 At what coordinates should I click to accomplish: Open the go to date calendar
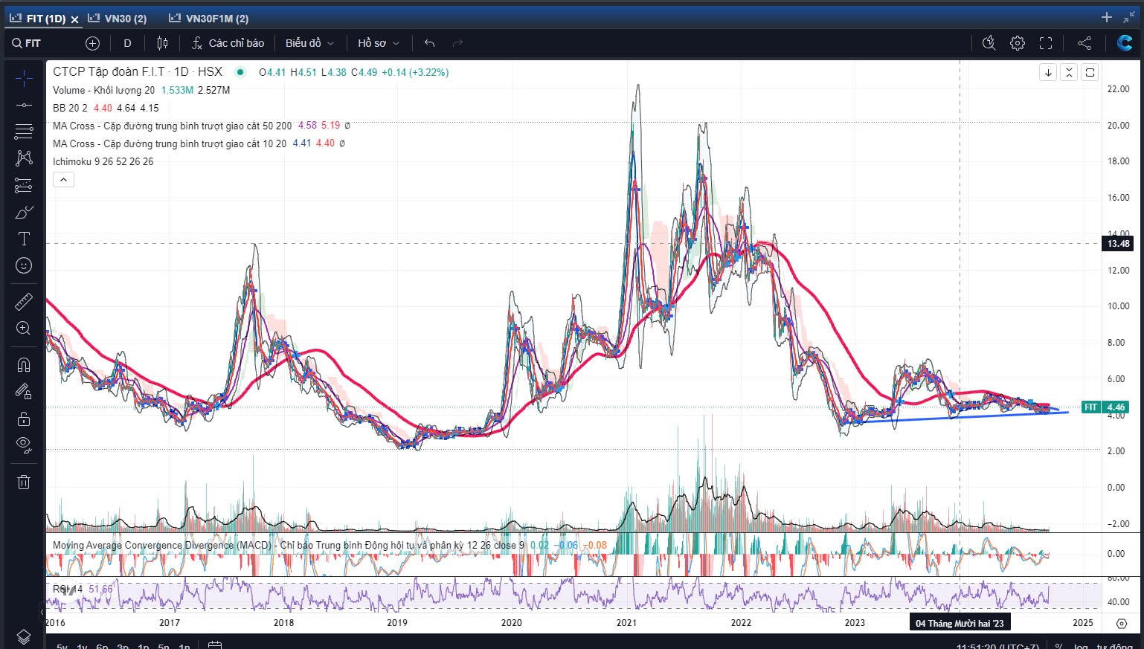(x=215, y=645)
